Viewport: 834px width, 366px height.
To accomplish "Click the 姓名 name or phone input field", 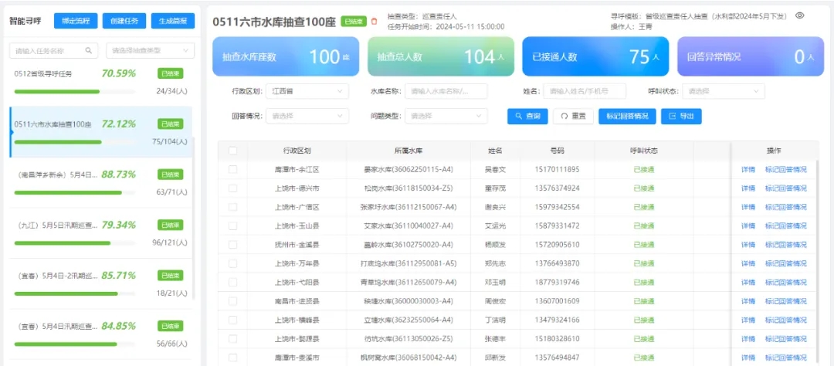I will coord(585,91).
